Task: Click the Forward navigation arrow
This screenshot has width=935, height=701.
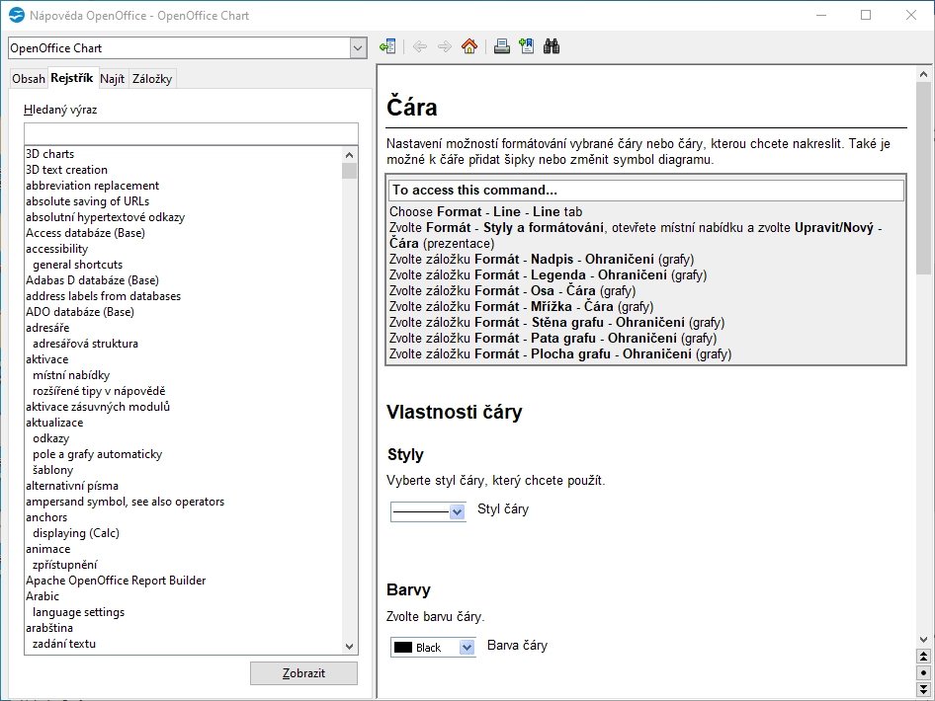Action: 443,45
